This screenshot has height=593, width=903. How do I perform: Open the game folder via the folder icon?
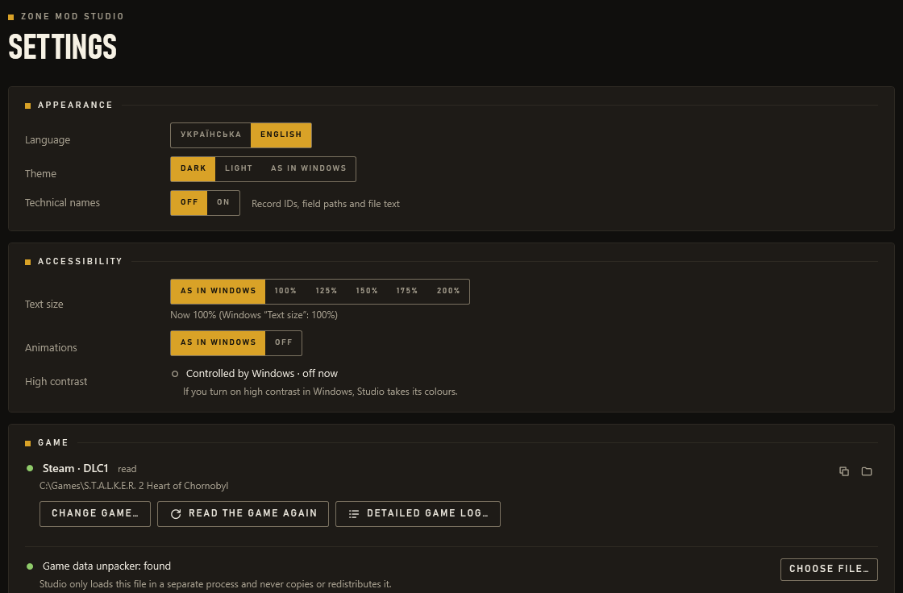point(866,471)
